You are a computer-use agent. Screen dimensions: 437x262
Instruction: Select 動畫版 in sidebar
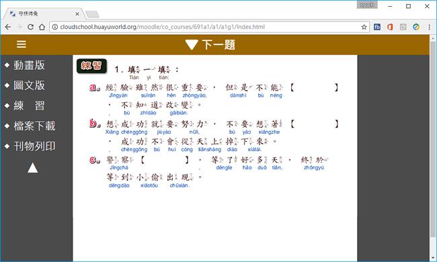[x=29, y=65]
